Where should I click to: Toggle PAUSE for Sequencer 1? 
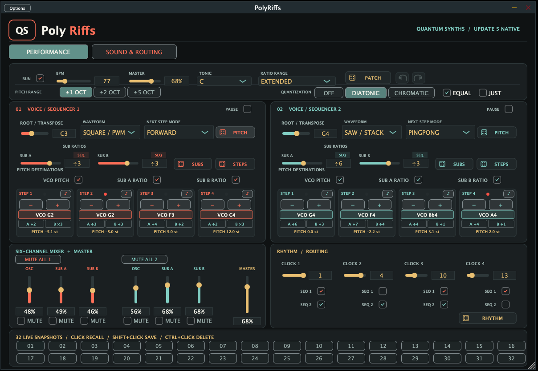[247, 109]
